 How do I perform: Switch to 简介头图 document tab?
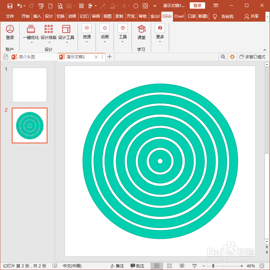tap(34, 57)
